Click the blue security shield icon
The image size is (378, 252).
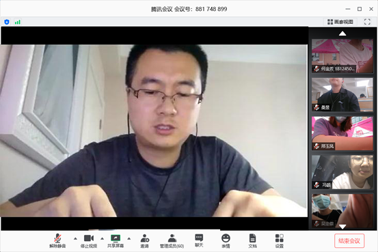click(7, 22)
